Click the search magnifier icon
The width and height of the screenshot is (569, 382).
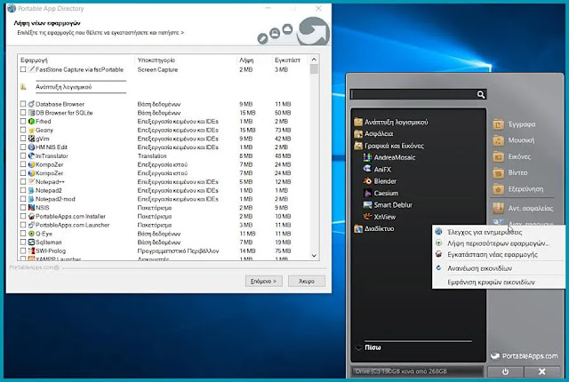click(x=481, y=94)
